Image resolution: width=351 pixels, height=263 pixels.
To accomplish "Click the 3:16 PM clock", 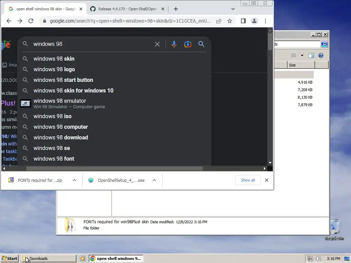I will click(334, 259).
